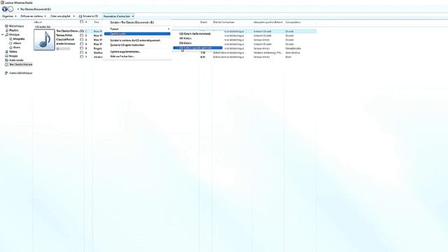Collapse the Musique tree node arrow
Image resolution: width=448 pixels, height=252 pixels.
[3, 34]
